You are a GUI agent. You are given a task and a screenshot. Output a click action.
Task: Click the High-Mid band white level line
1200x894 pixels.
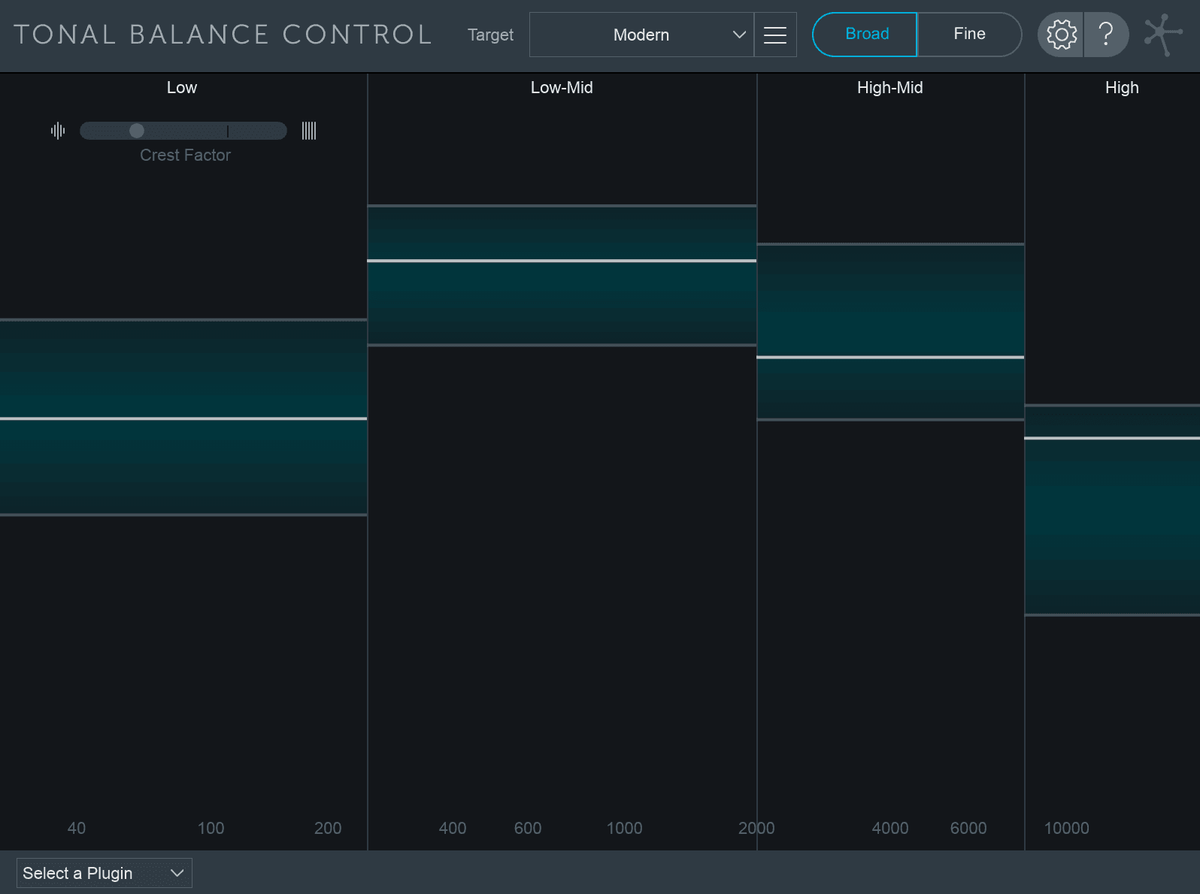(x=890, y=358)
